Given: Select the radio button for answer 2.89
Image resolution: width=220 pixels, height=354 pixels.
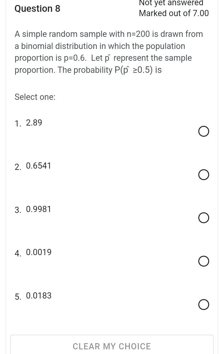Looking at the screenshot, I should click(204, 131).
